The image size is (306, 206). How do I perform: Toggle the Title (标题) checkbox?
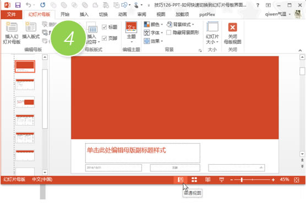tap(105, 27)
